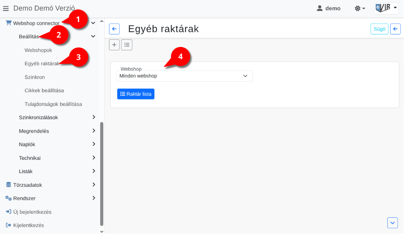Select the Webshopok menu item
The width and height of the screenshot is (404, 234).
pos(38,50)
